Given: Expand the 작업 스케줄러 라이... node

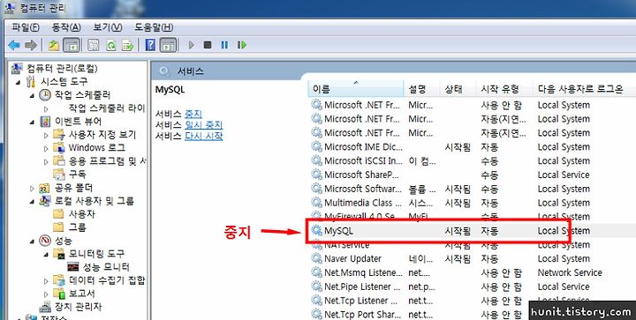Looking at the screenshot, I should click(x=46, y=108).
